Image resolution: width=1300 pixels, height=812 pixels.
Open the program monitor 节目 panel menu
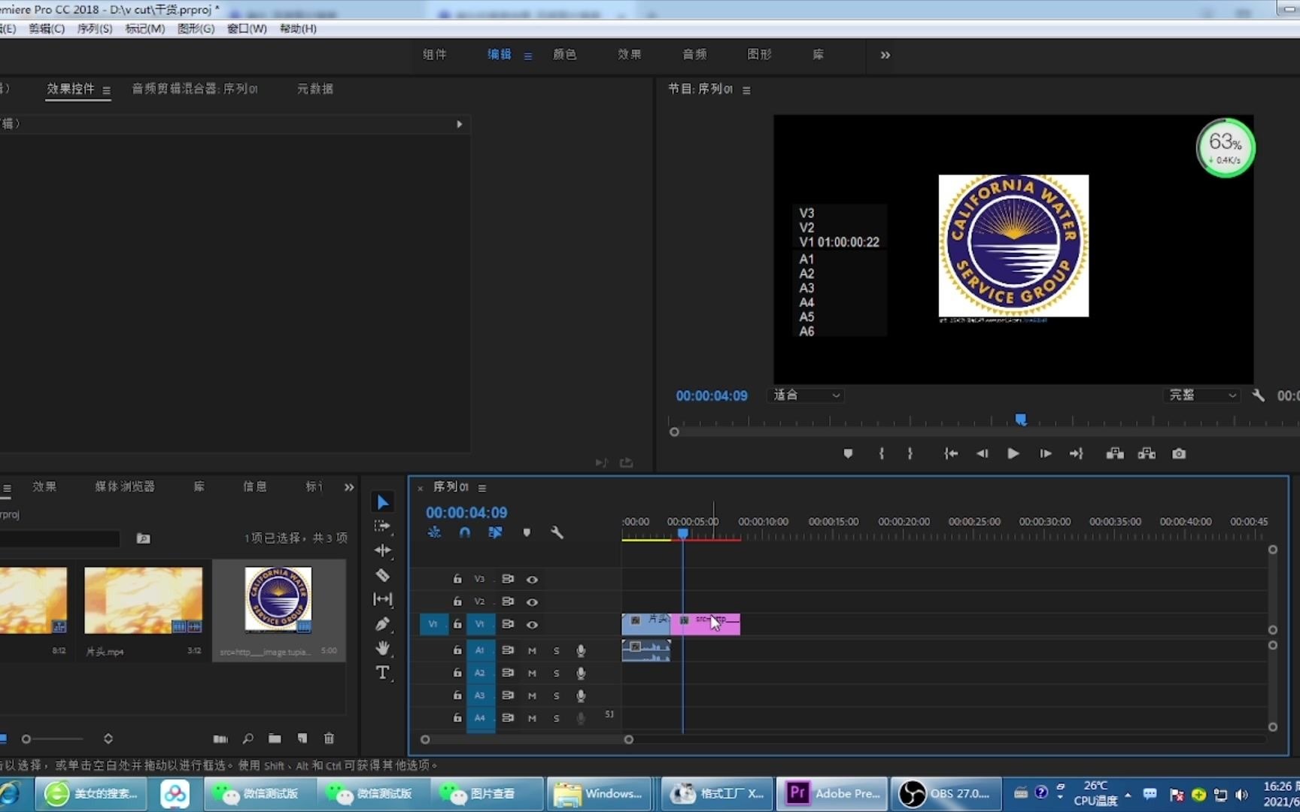pyautogui.click(x=746, y=90)
